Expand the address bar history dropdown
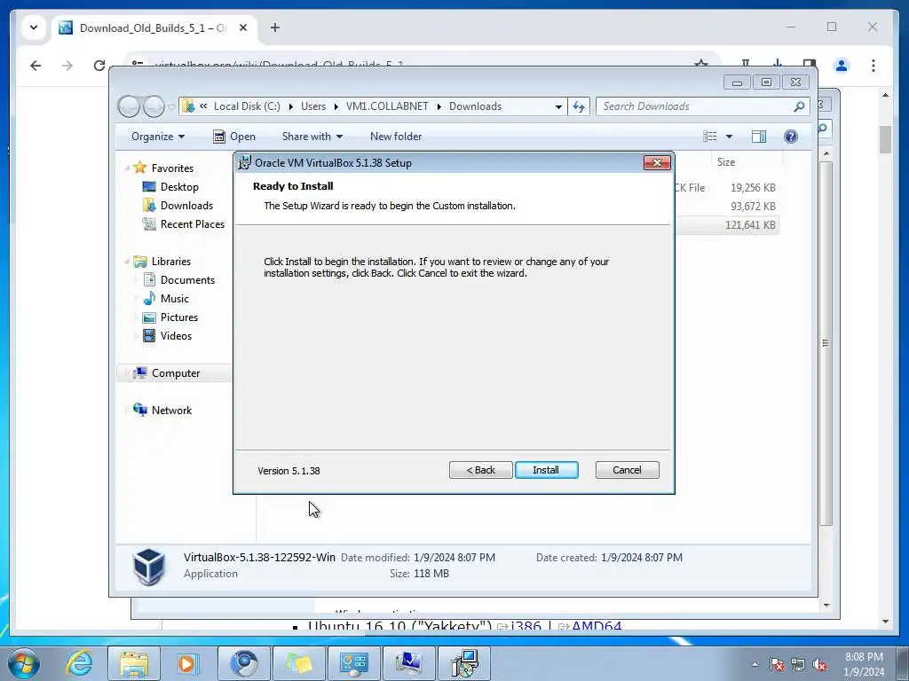Viewport: 909px width, 681px height. click(x=558, y=106)
